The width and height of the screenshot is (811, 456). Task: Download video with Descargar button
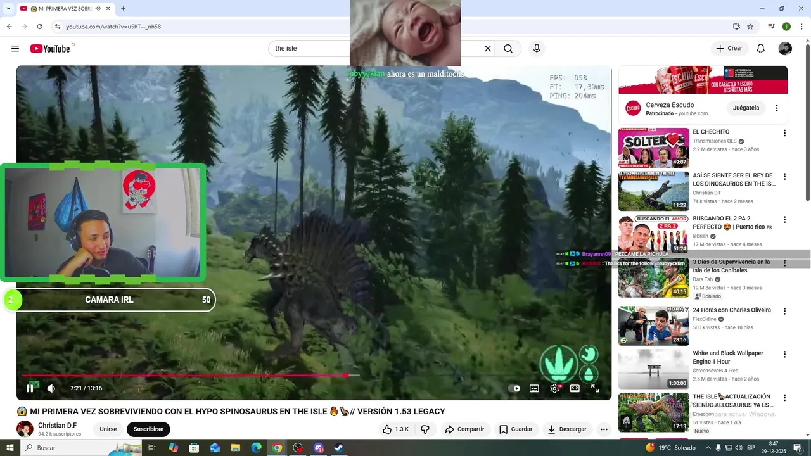click(567, 429)
